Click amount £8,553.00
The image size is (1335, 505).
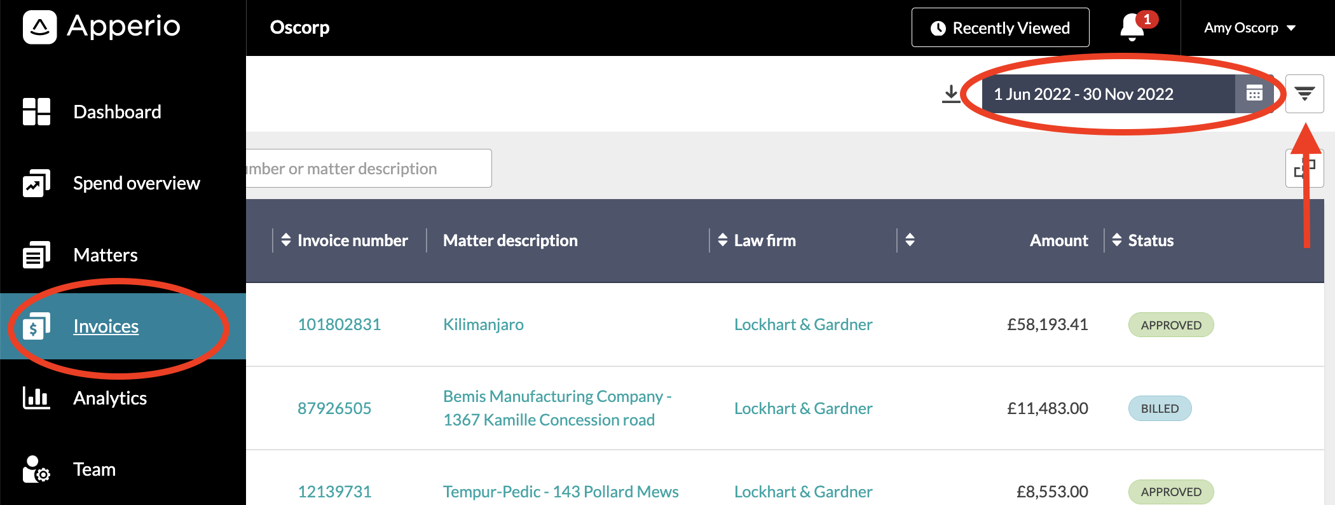tap(1052, 492)
